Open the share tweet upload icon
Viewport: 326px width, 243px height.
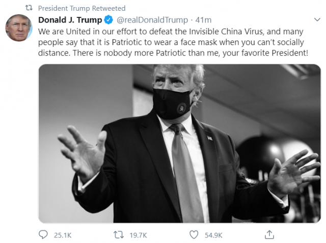click(x=269, y=235)
